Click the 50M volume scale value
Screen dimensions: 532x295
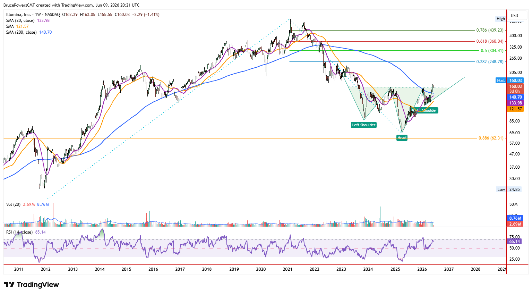coord(514,204)
